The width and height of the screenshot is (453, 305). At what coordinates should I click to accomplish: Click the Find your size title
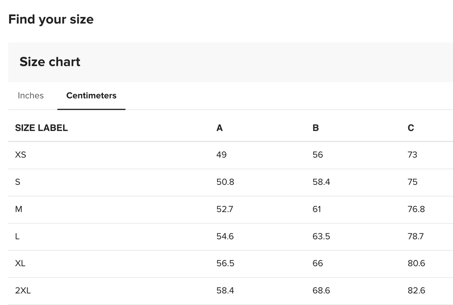pos(51,19)
